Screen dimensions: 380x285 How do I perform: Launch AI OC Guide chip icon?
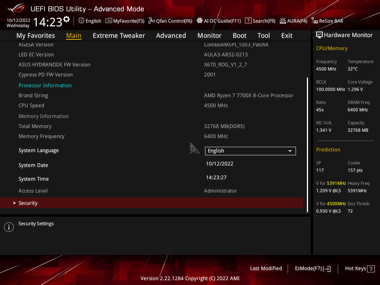(x=199, y=21)
